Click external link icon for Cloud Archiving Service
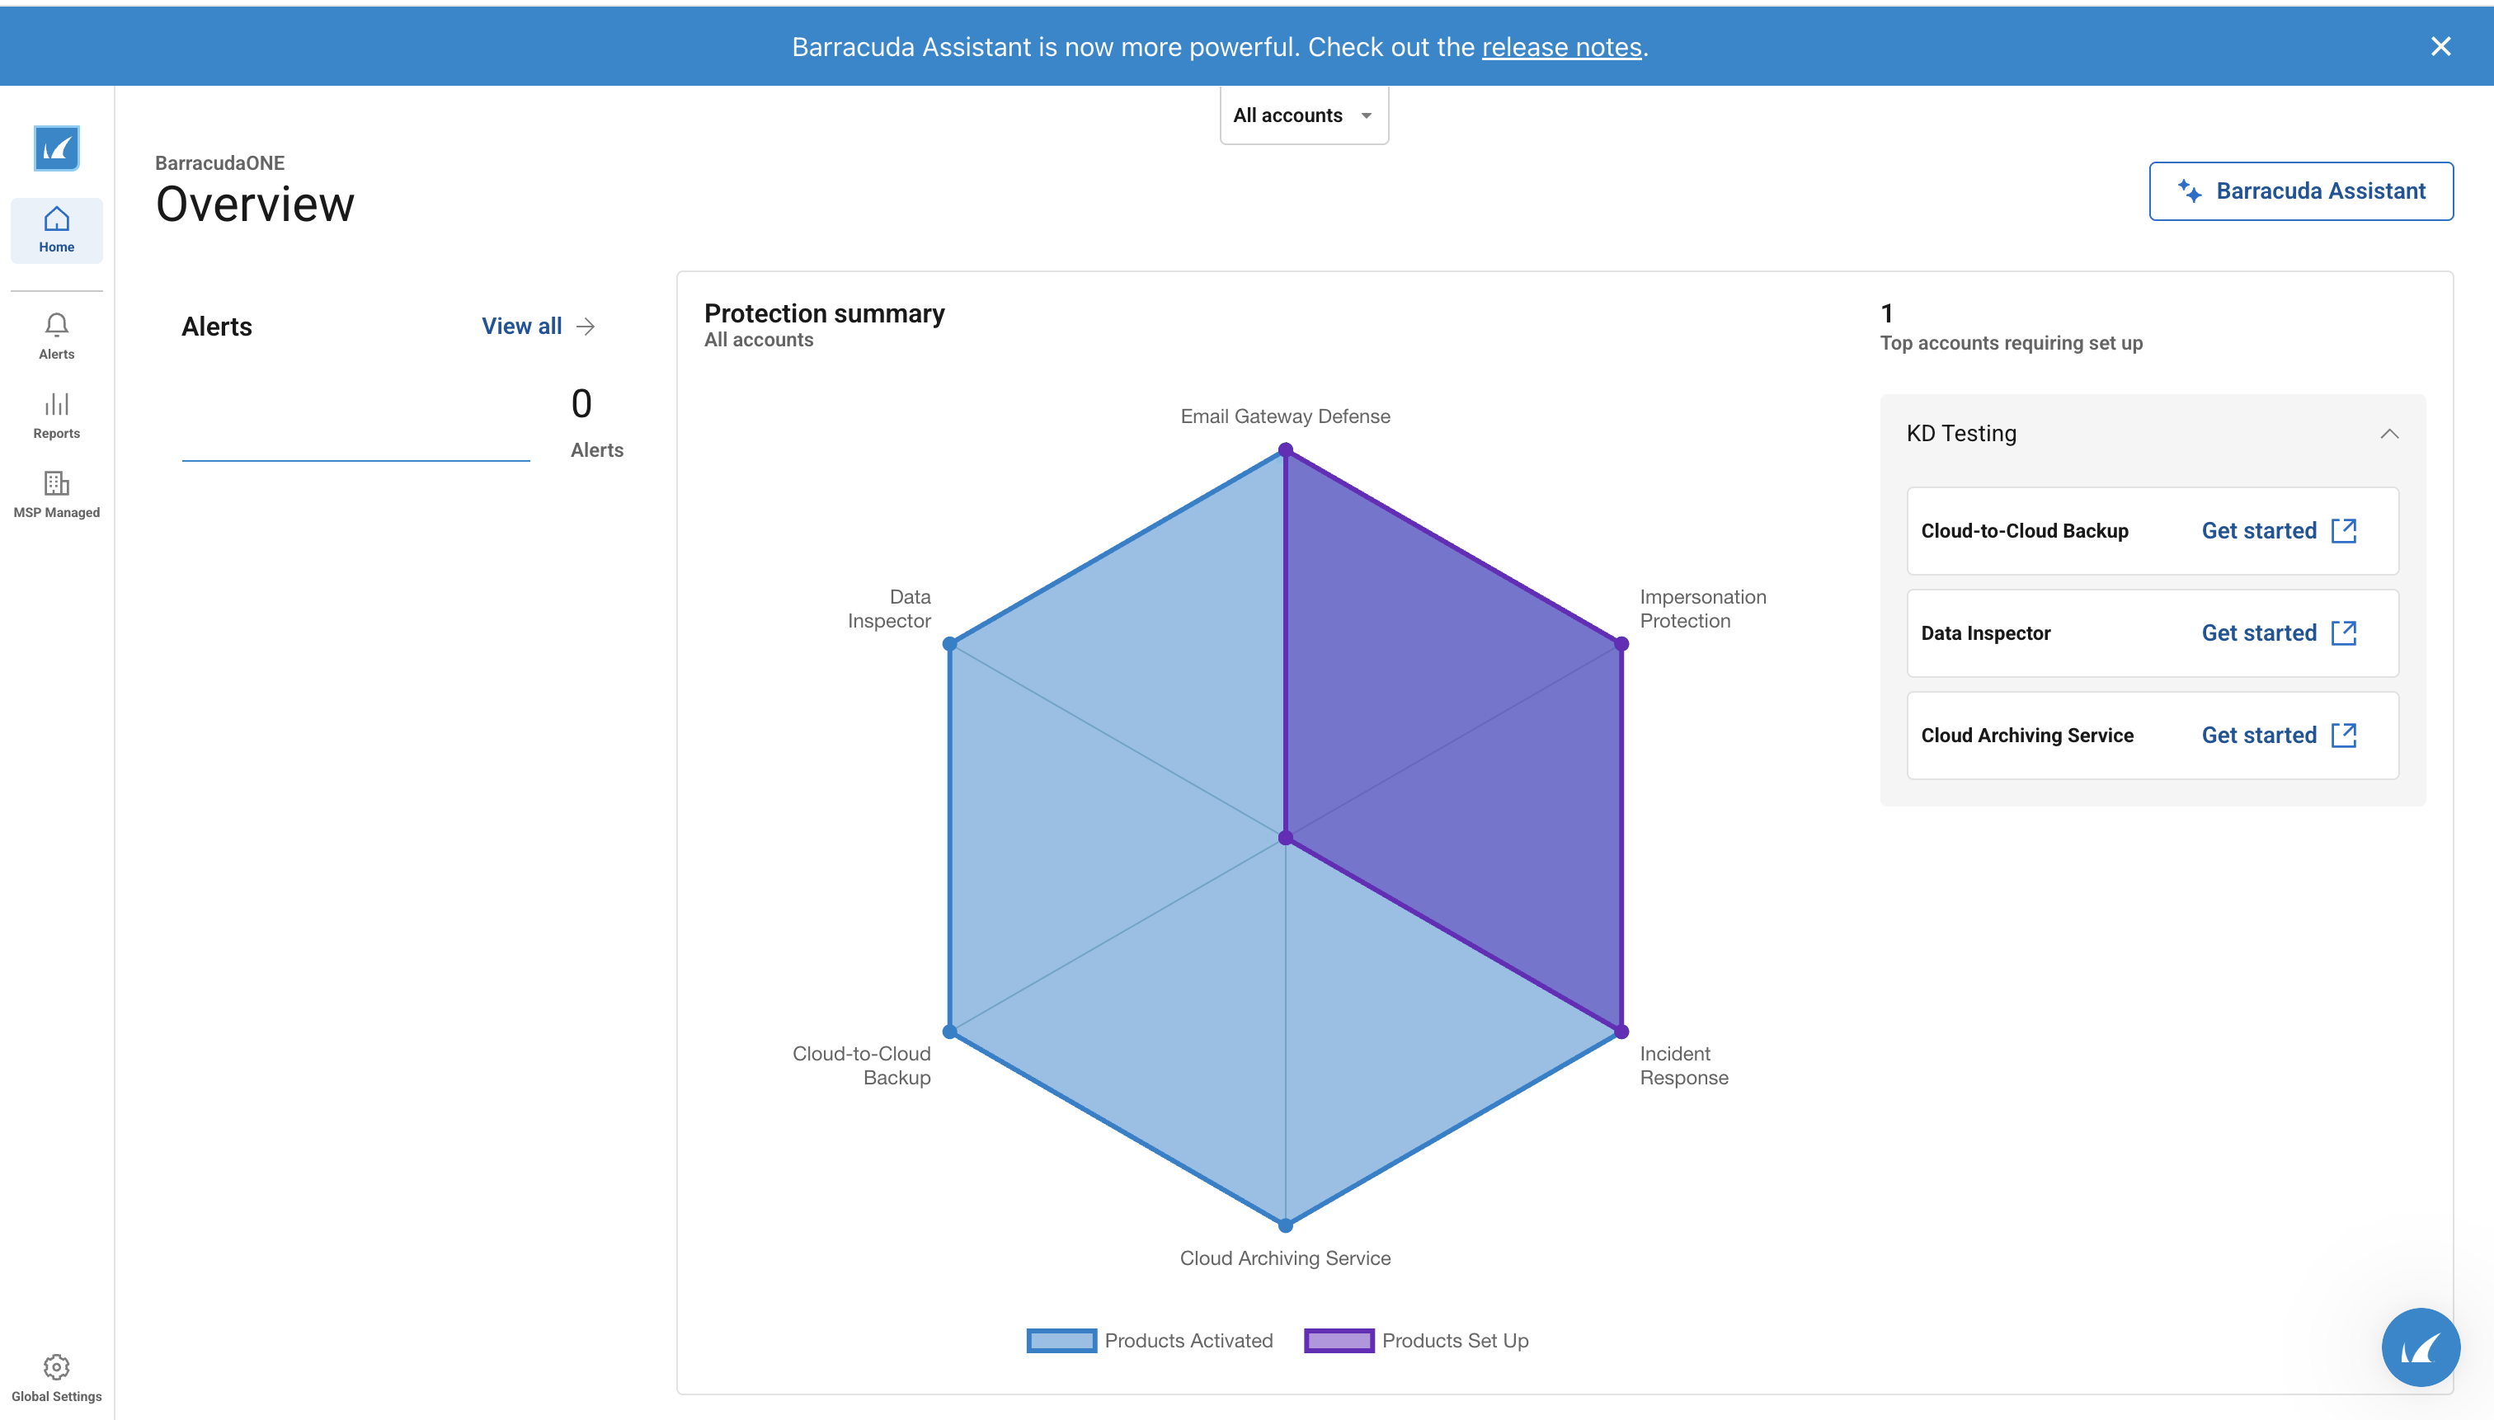Image resolution: width=2494 pixels, height=1420 pixels. click(x=2343, y=736)
